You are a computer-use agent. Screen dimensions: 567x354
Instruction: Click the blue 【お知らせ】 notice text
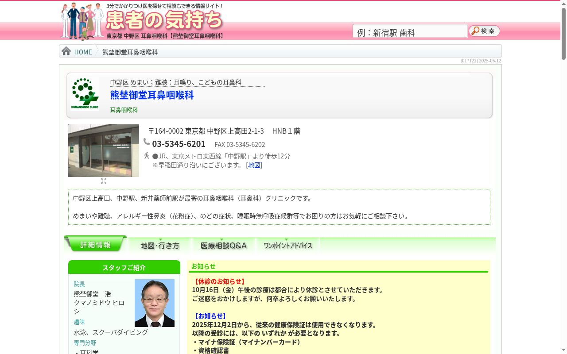(210, 316)
